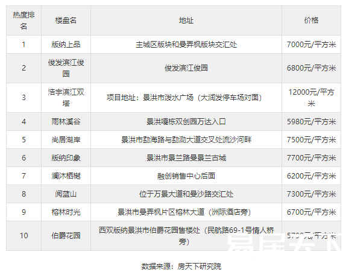The height and width of the screenshot is (272, 346).
Task: Click the 景洪嘎栋双创园万达入口 address
Action: point(186,122)
